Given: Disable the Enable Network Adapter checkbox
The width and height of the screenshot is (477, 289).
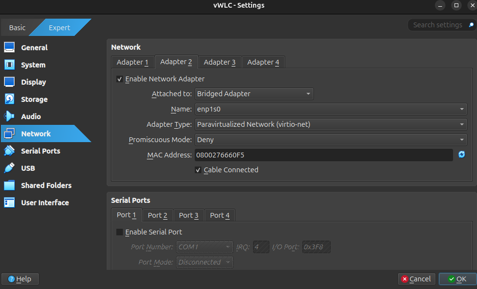Looking at the screenshot, I should pos(120,79).
